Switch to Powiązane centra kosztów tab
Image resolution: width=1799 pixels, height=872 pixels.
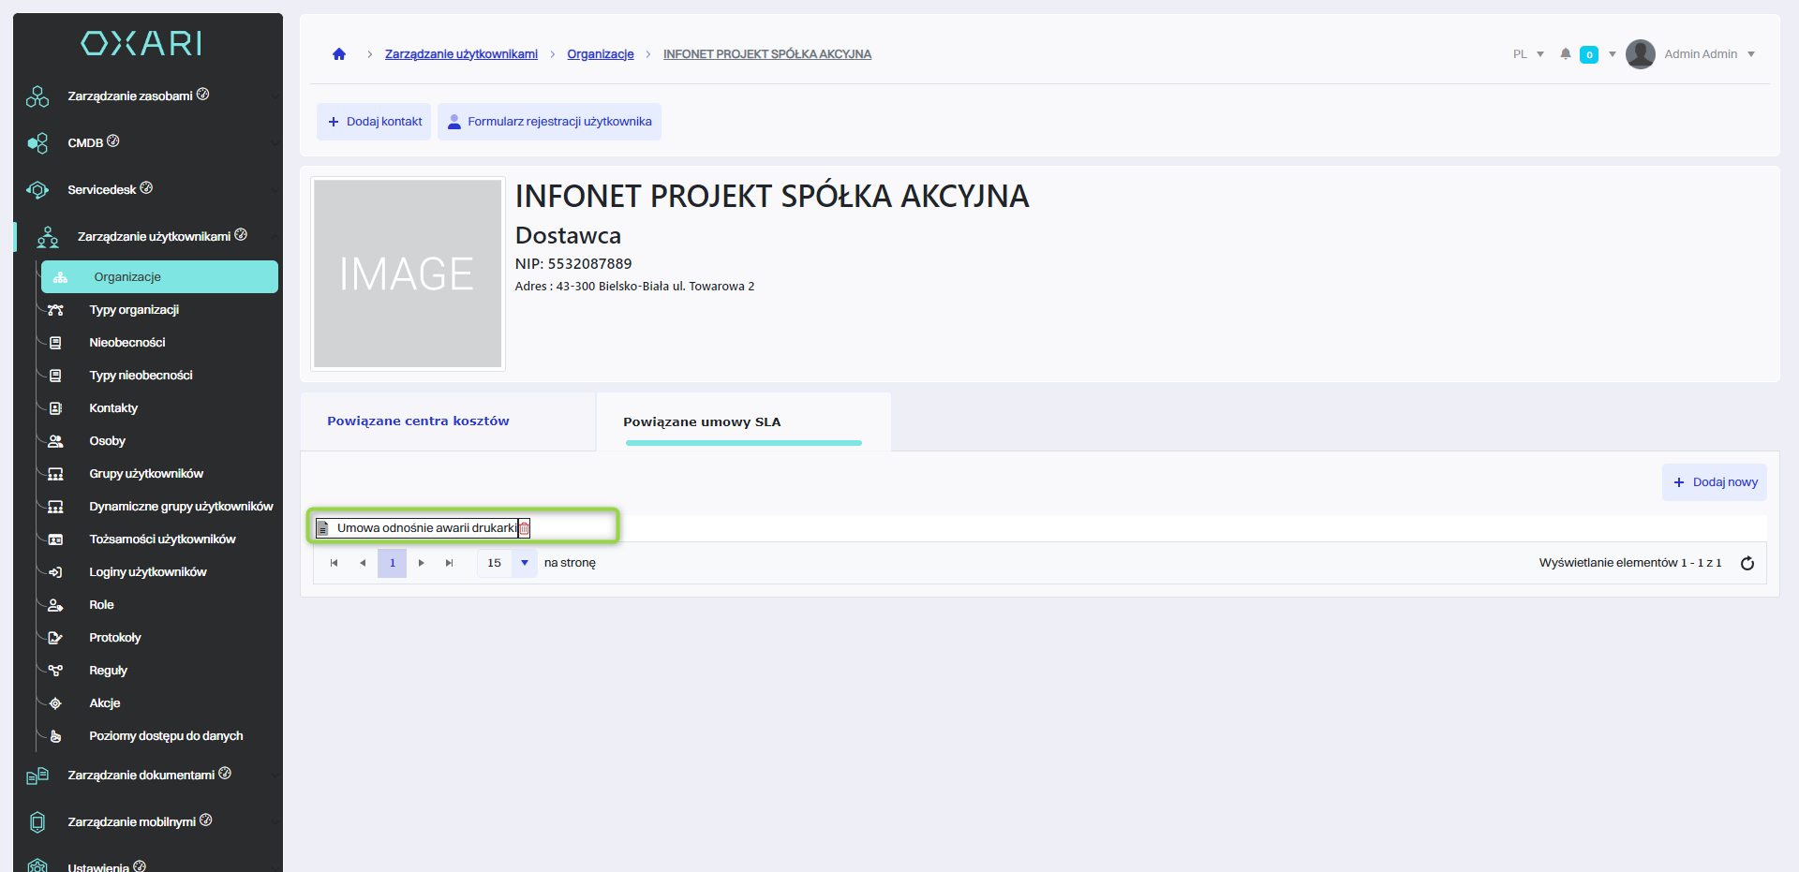click(418, 421)
